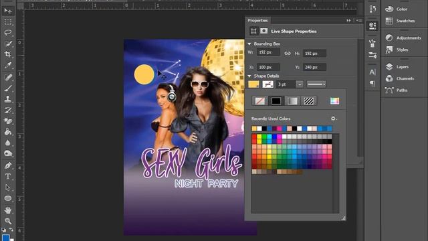The height and width of the screenshot is (241, 428).
Task: Open the Properties panel dock icon
Action: point(372,25)
